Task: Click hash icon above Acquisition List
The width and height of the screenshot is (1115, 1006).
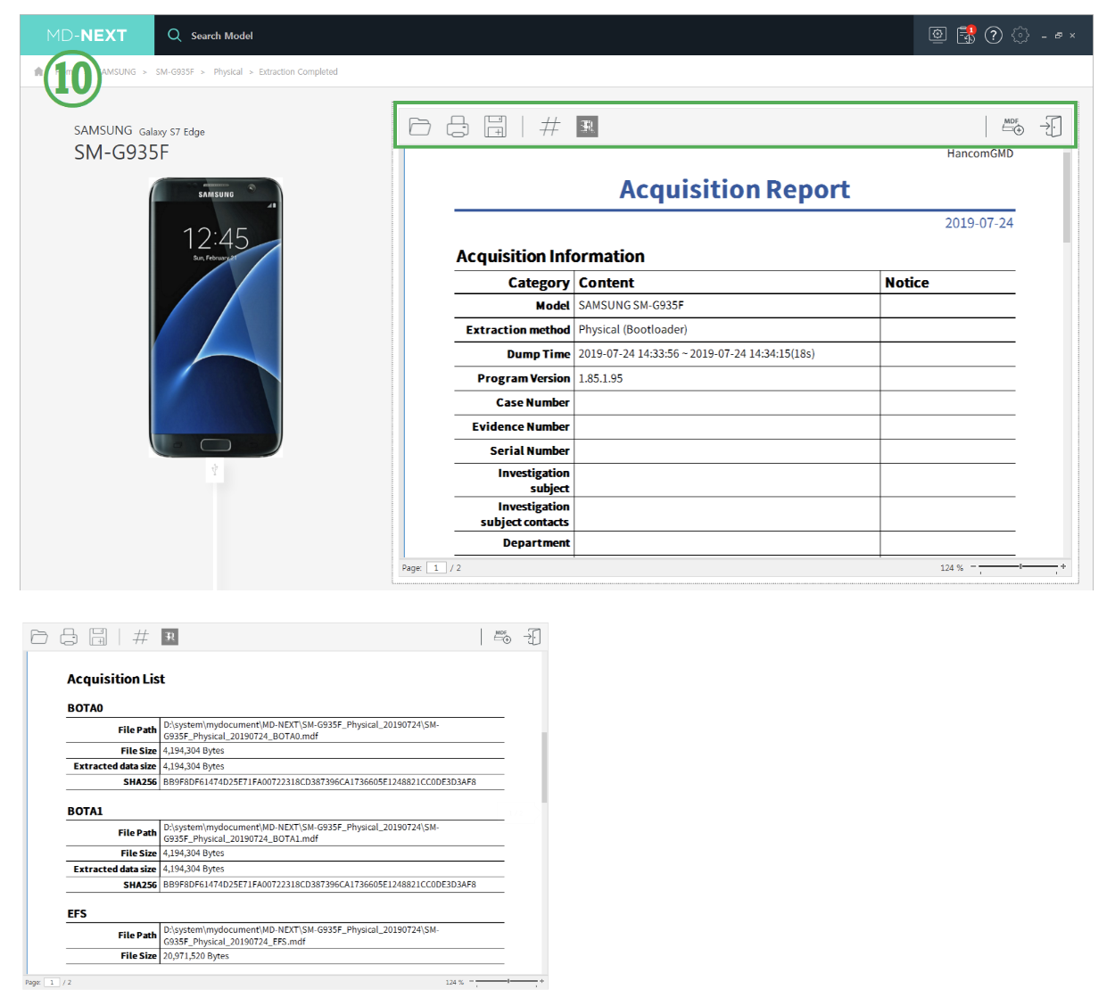Action: [x=140, y=637]
